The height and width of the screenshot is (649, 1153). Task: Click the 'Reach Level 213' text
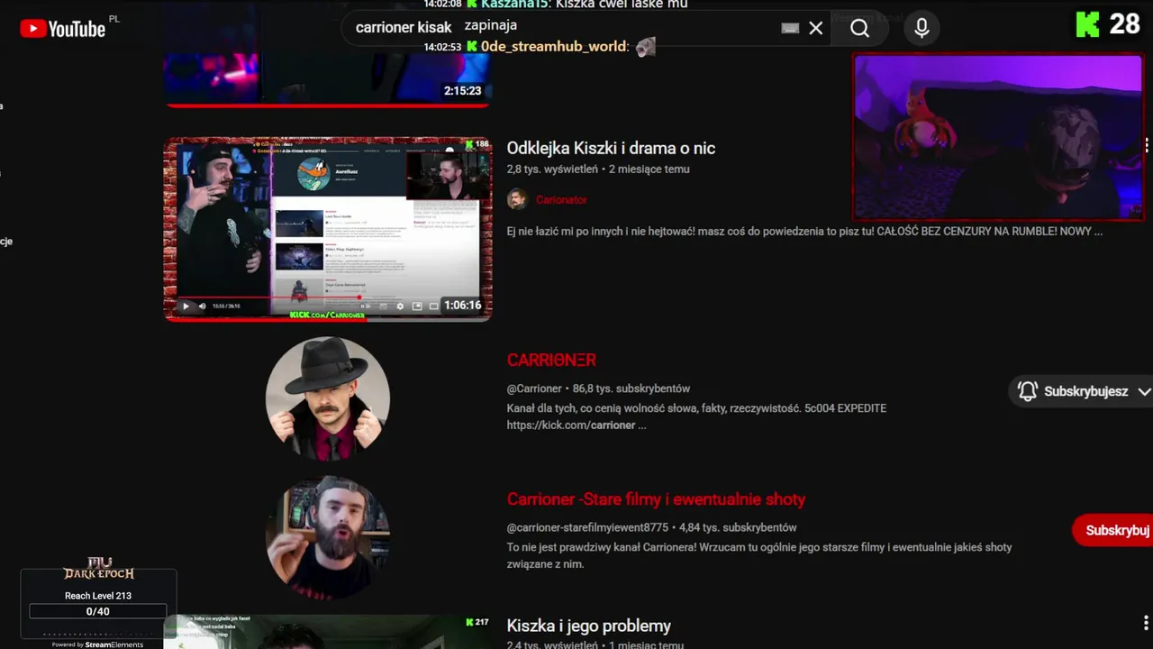98,596
